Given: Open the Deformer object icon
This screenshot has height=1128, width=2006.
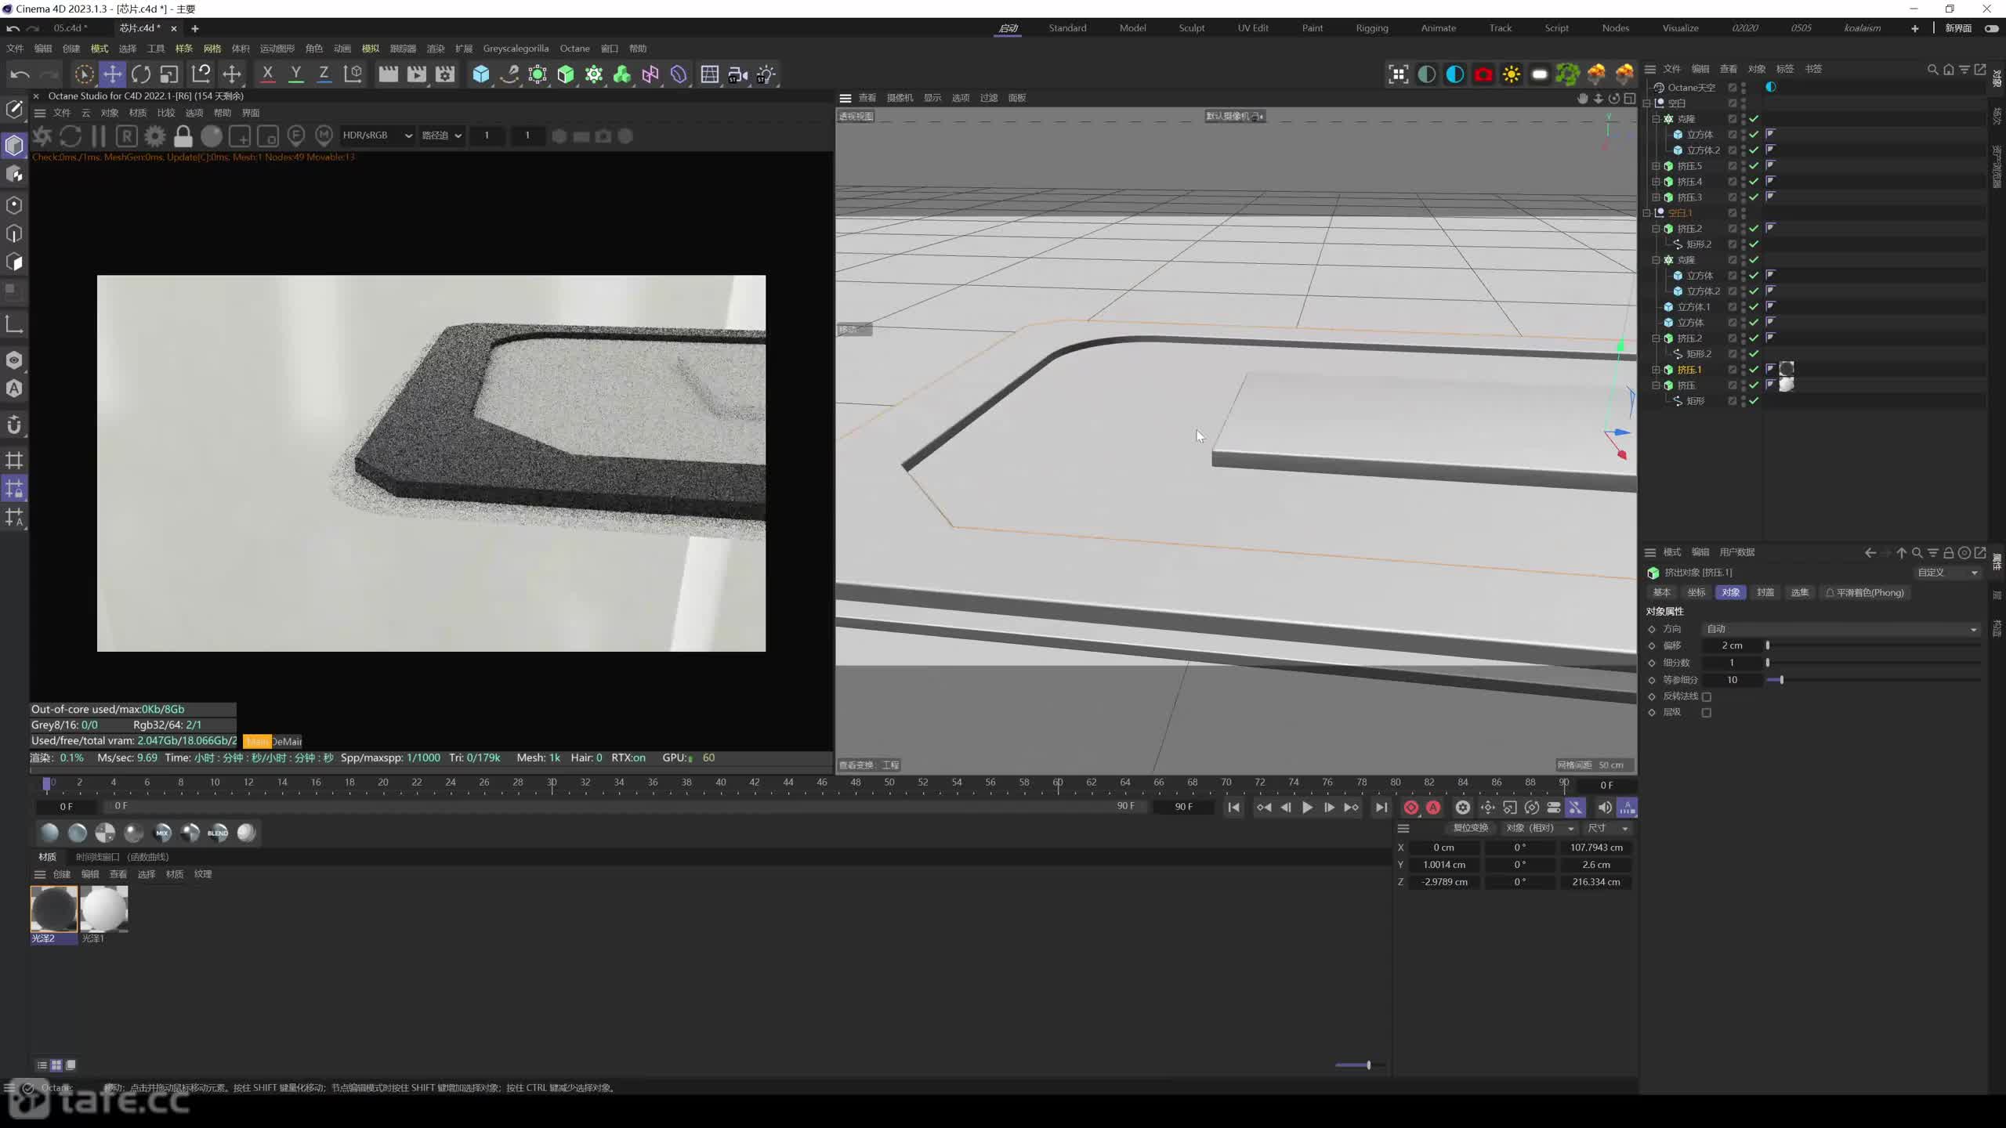Looking at the screenshot, I should coord(679,74).
